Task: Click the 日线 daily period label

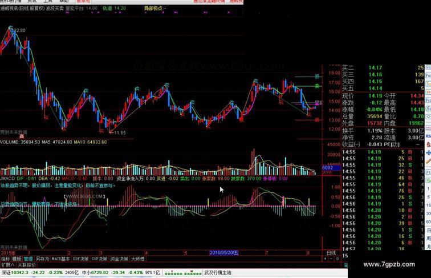Action: [331, 253]
